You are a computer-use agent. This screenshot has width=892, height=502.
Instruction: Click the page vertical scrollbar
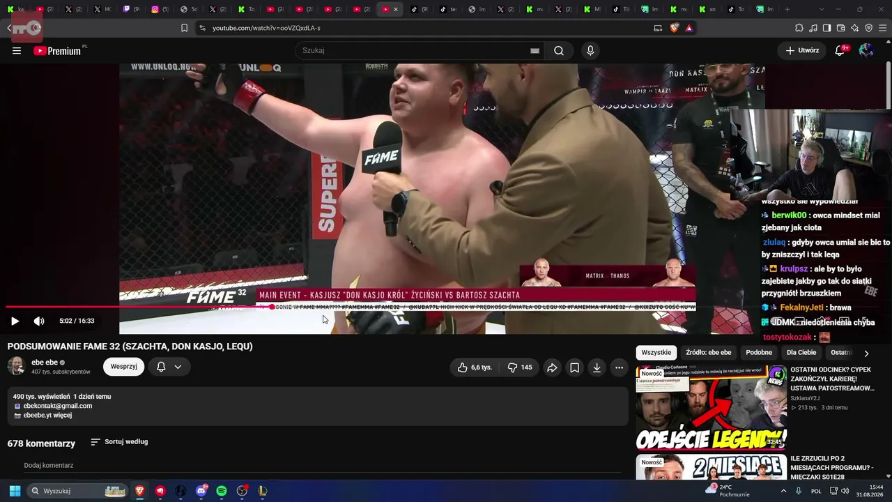click(889, 86)
